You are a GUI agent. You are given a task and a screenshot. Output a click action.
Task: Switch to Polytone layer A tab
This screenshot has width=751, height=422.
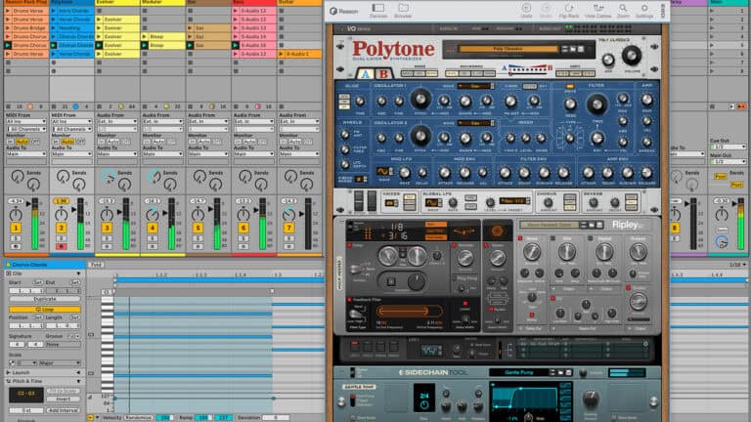(366, 73)
